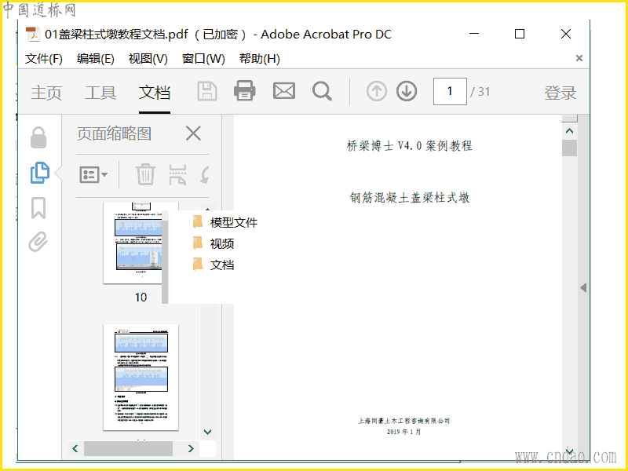The width and height of the screenshot is (628, 471).
Task: Click thumbnails horizontal scrollbar thumb
Action: click(x=128, y=448)
